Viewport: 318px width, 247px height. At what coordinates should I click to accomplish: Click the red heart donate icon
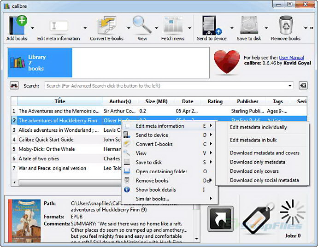227,63
